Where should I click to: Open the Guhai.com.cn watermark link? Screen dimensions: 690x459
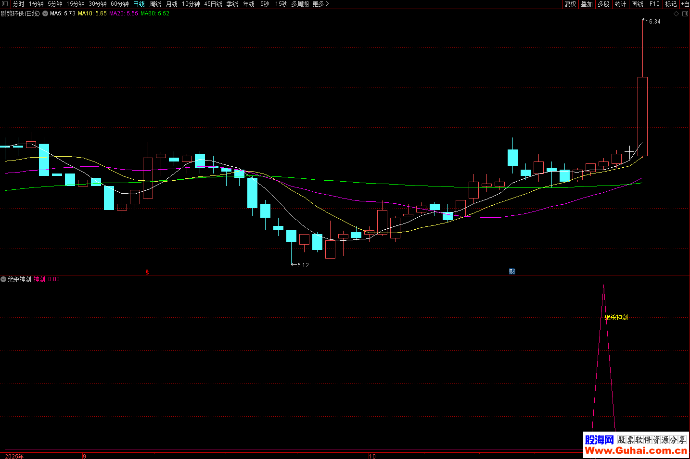636,450
